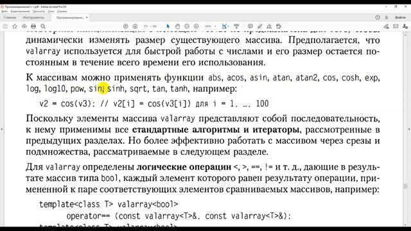Click the current page number field
The height and width of the screenshot is (231, 411).
click(x=146, y=26)
